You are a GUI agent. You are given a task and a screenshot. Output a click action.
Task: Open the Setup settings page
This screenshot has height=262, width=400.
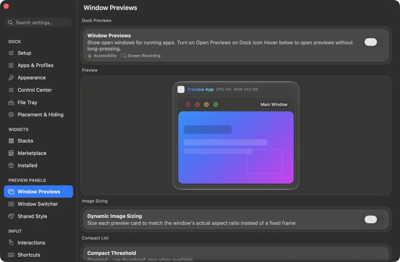coord(38,53)
